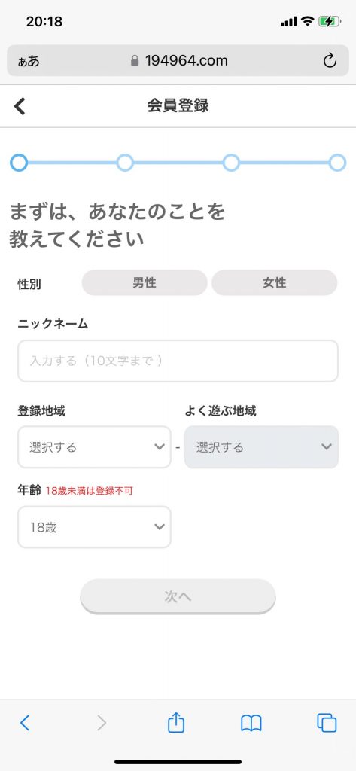Image resolution: width=356 pixels, height=771 pixels.
Task: Show Safari tabs overview icon
Action: [x=327, y=723]
